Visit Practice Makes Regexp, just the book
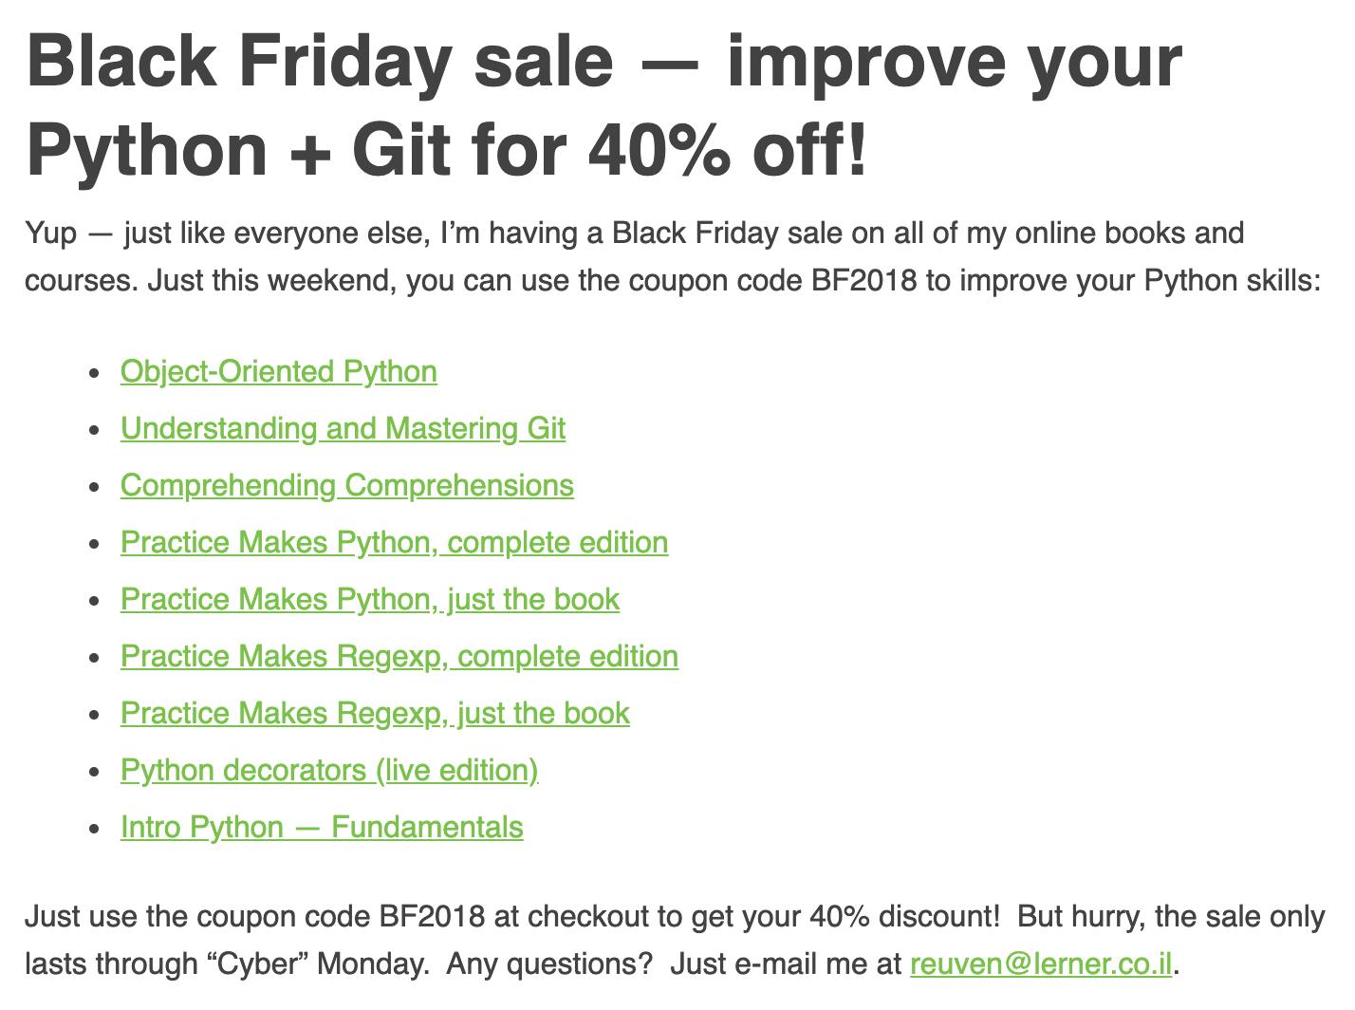The width and height of the screenshot is (1355, 1010). click(375, 713)
